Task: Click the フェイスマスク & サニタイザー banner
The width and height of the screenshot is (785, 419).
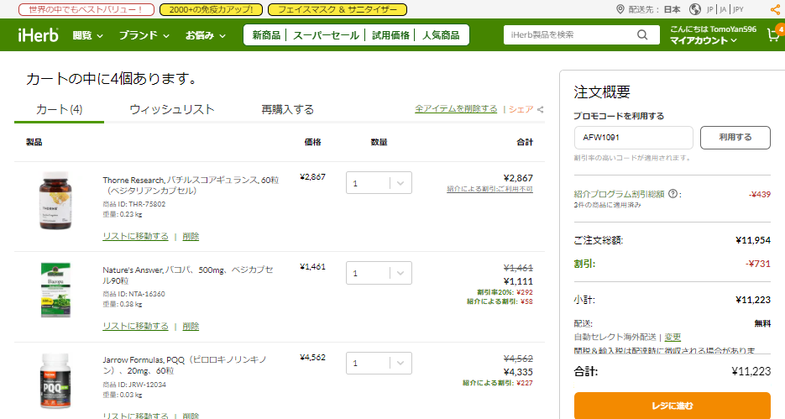Action: pyautogui.click(x=338, y=9)
